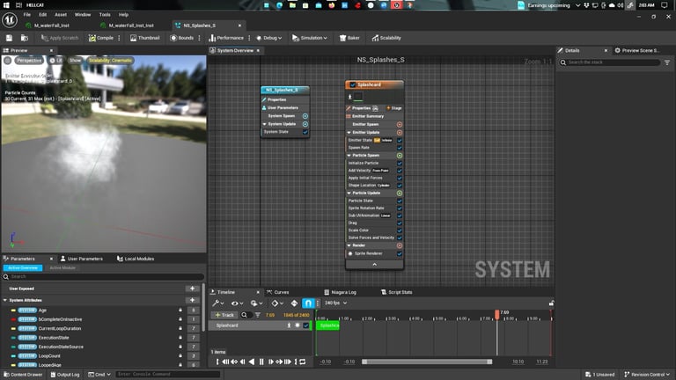Toggle the Scale Color module checkbox

(400, 230)
